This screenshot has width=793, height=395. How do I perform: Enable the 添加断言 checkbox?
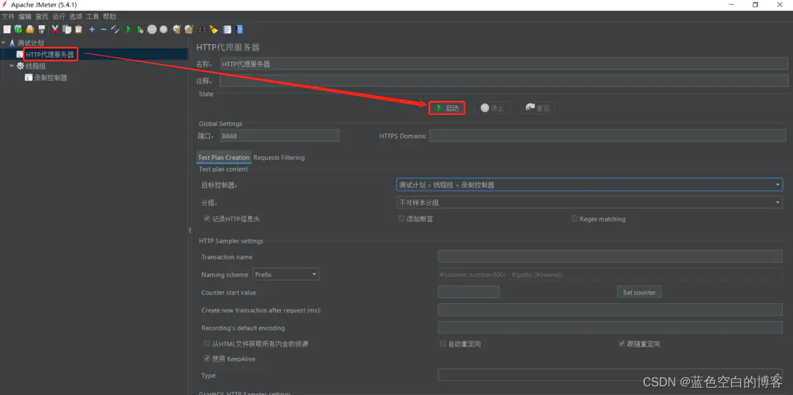click(401, 219)
